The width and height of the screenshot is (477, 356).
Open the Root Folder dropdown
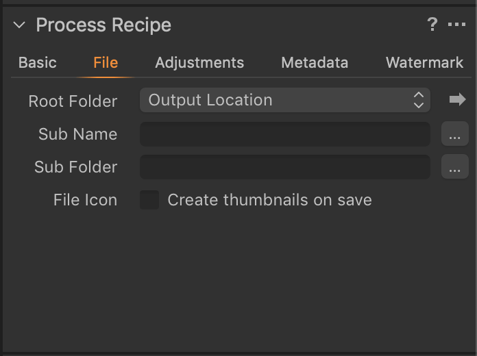(x=284, y=101)
